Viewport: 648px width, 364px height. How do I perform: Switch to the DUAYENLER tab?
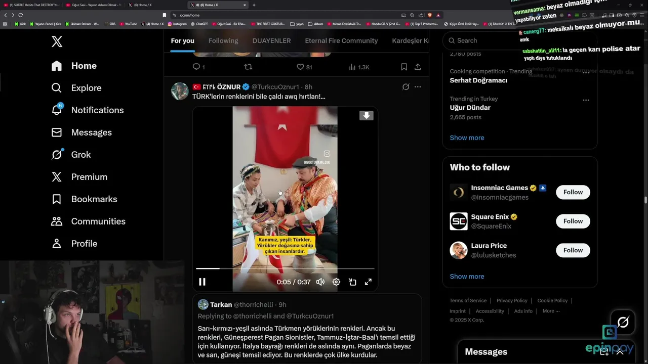271,40
